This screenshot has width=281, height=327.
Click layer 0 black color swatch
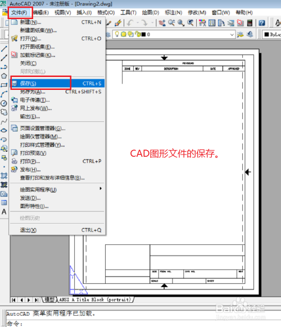(x=143, y=34)
